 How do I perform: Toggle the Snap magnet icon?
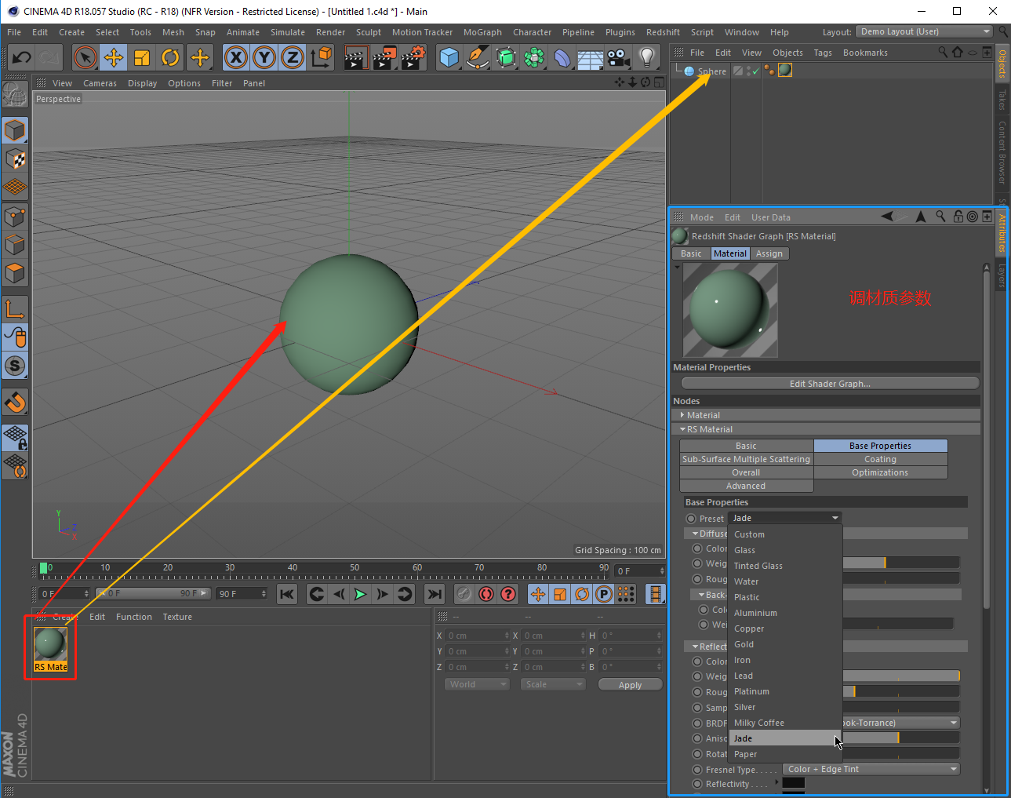[x=15, y=402]
